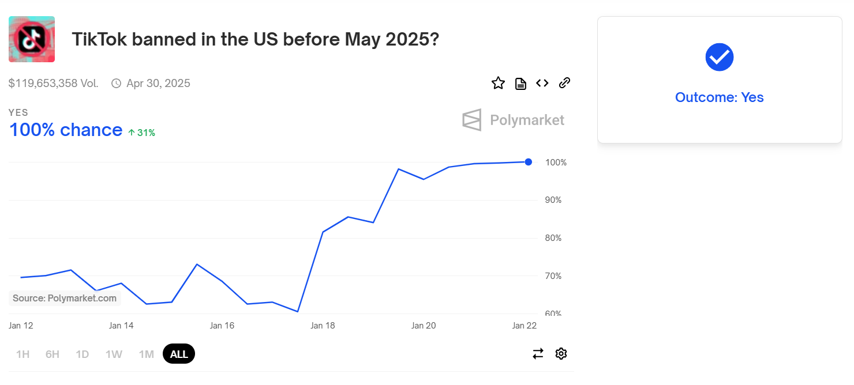The image size is (854, 385).
Task: Select the 6H time range
Action: click(53, 354)
